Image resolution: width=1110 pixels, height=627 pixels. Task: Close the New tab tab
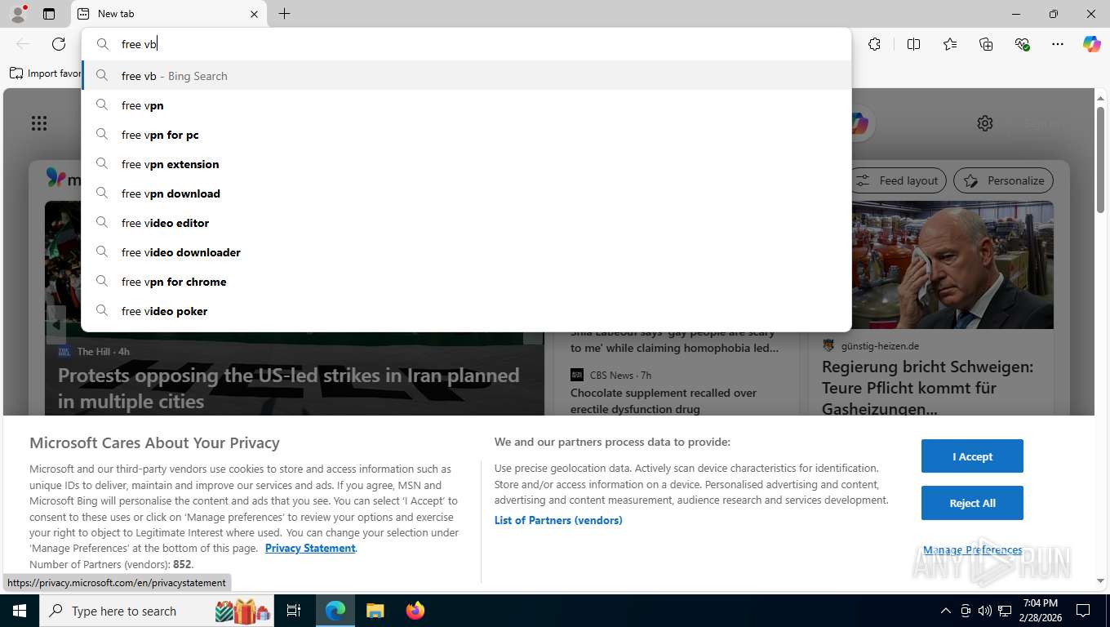(254, 14)
